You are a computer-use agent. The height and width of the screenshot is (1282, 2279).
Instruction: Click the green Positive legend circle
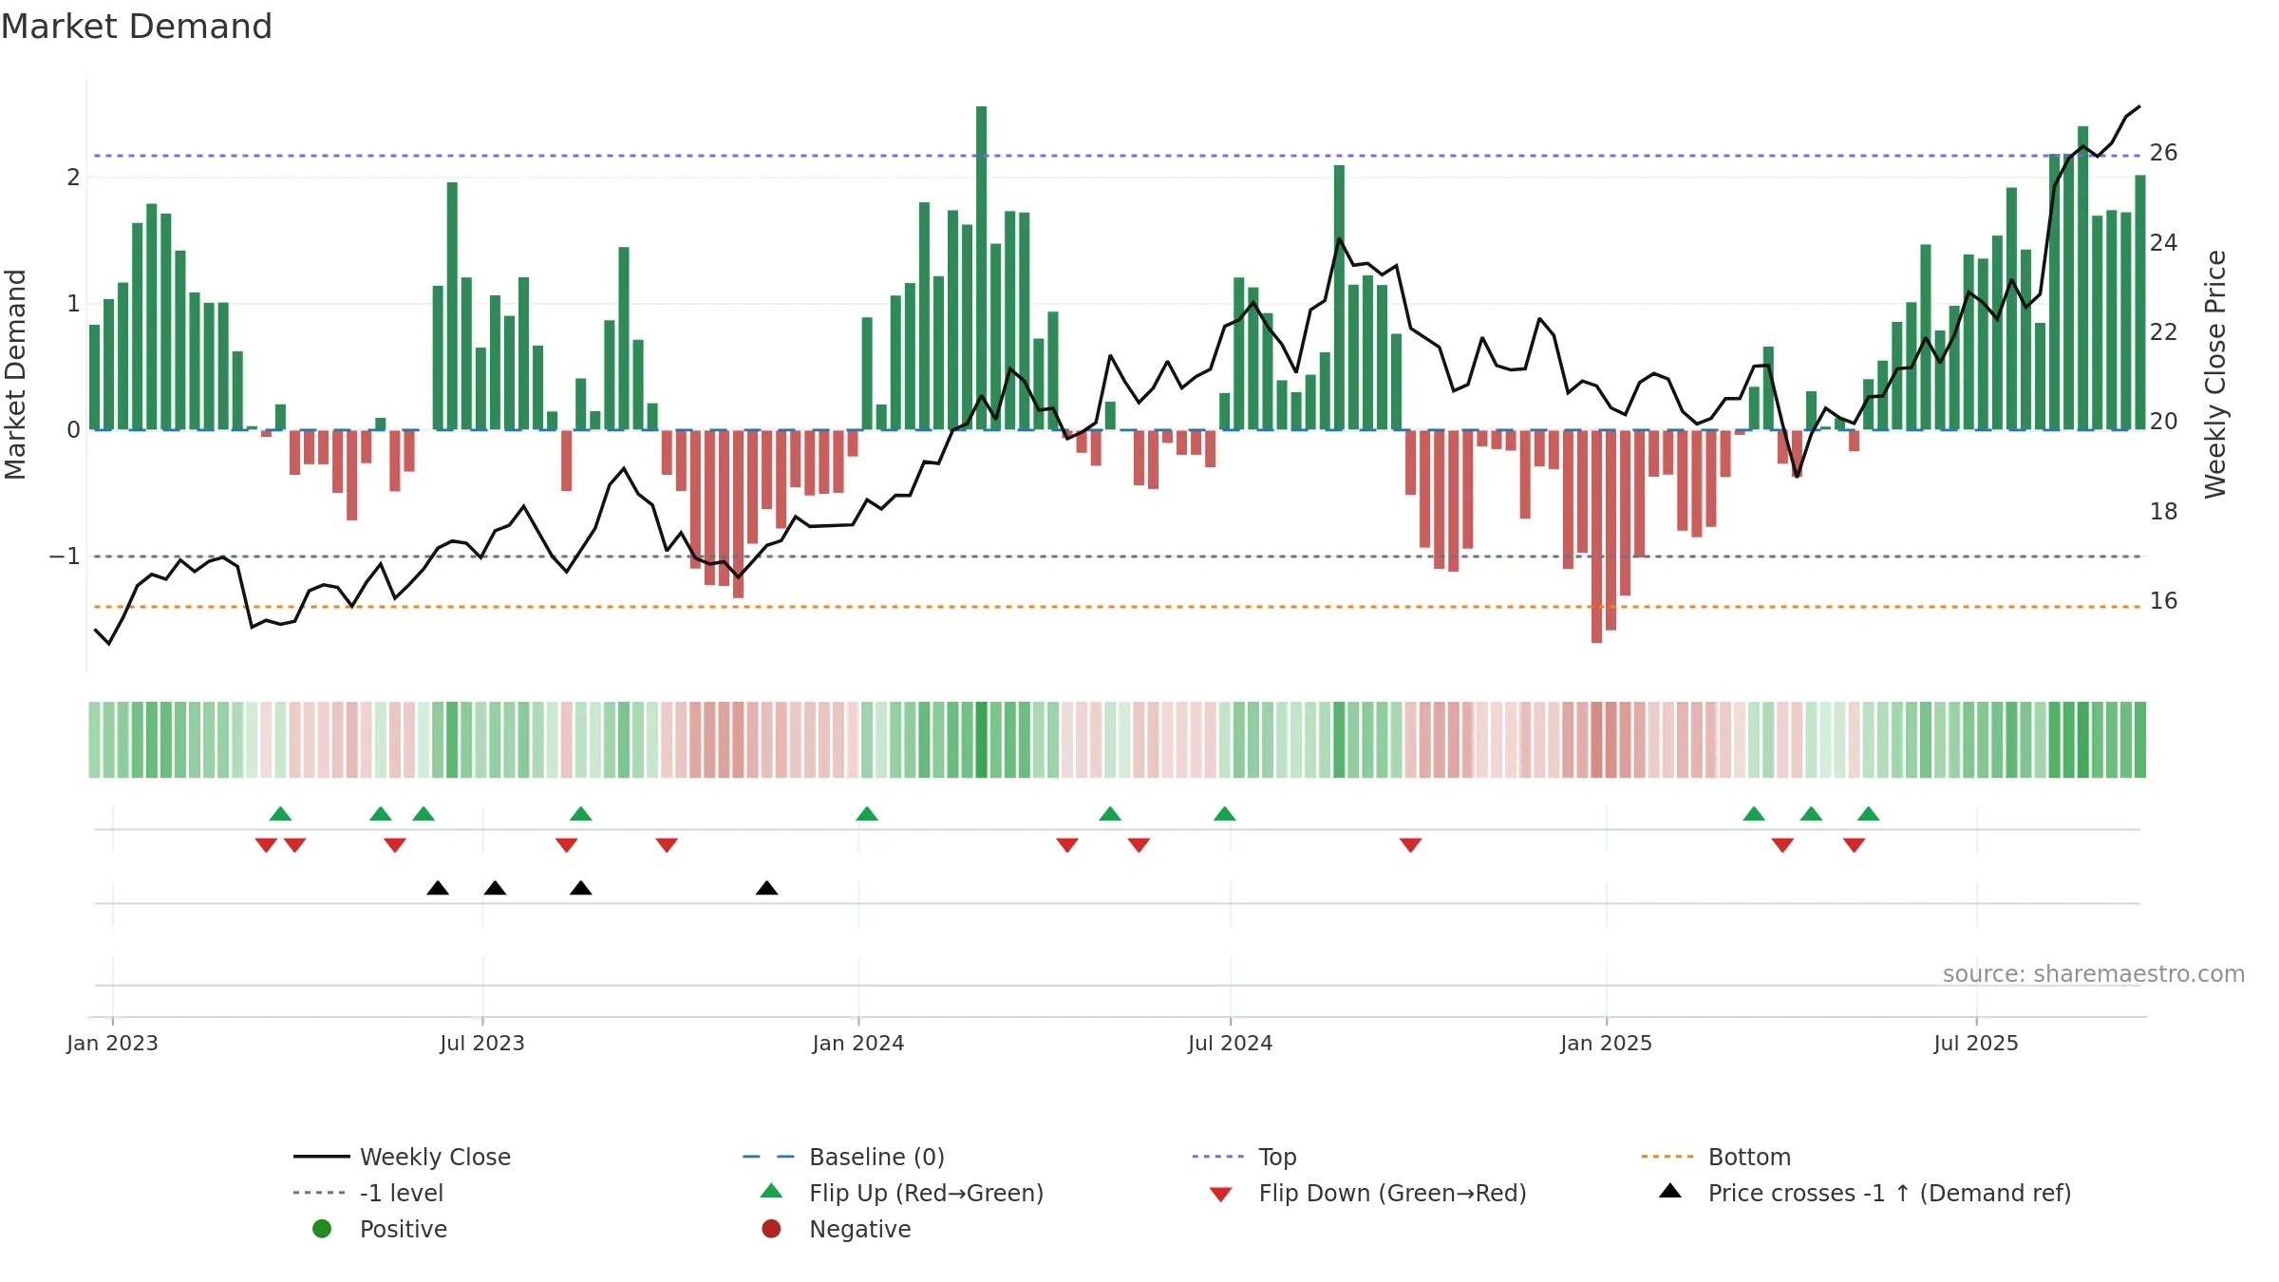pos(322,1229)
